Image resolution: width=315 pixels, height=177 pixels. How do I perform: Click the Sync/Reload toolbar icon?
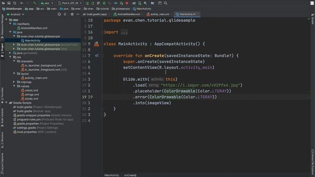[15, 3]
